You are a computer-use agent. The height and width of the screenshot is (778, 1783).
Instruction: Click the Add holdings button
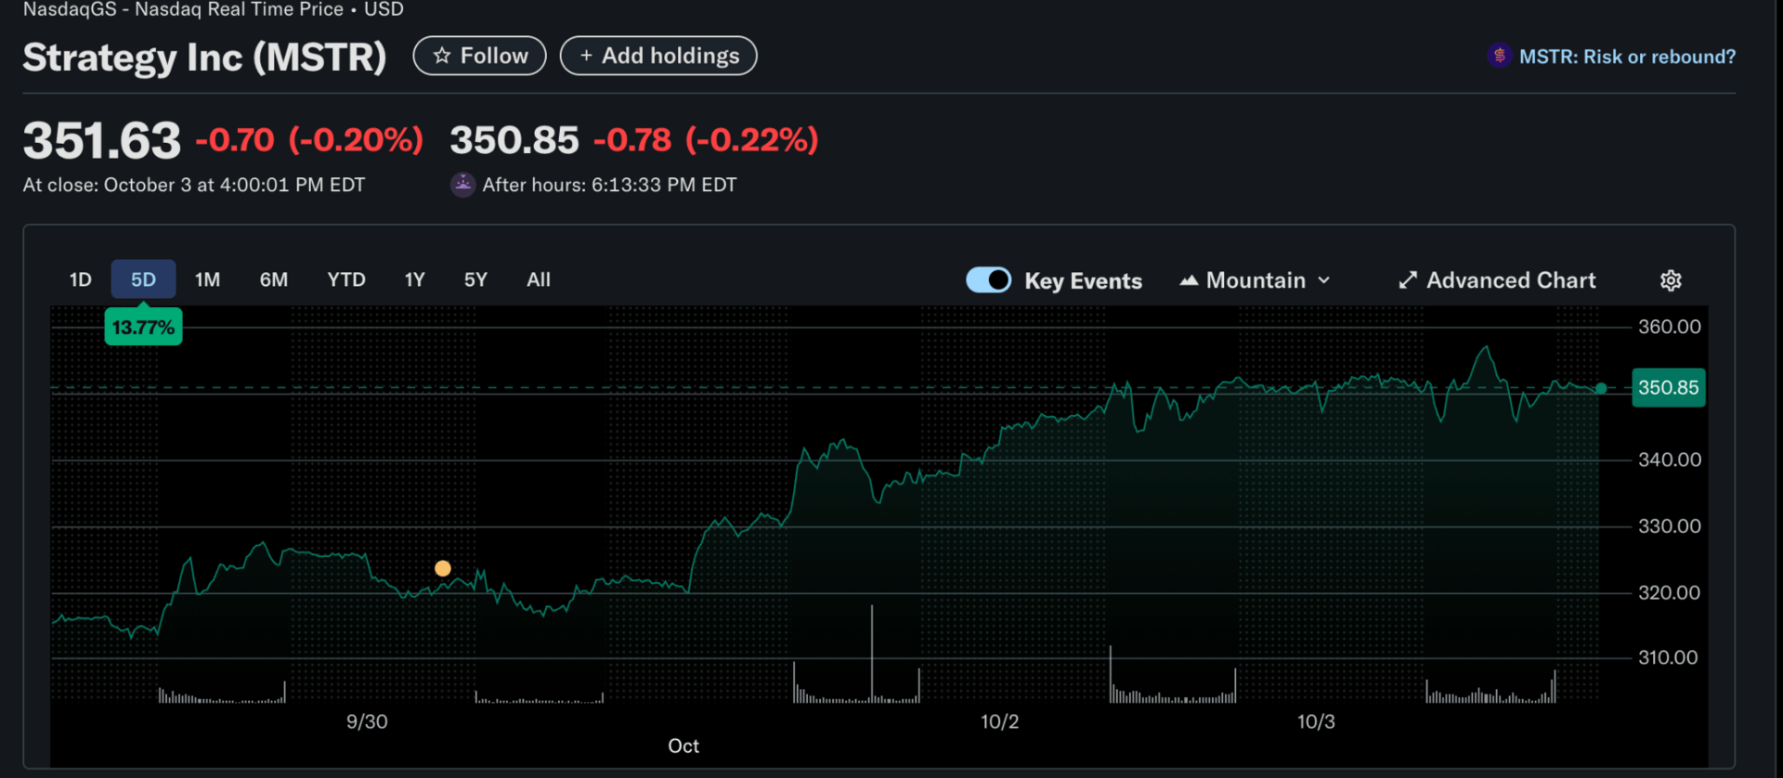[x=658, y=56]
